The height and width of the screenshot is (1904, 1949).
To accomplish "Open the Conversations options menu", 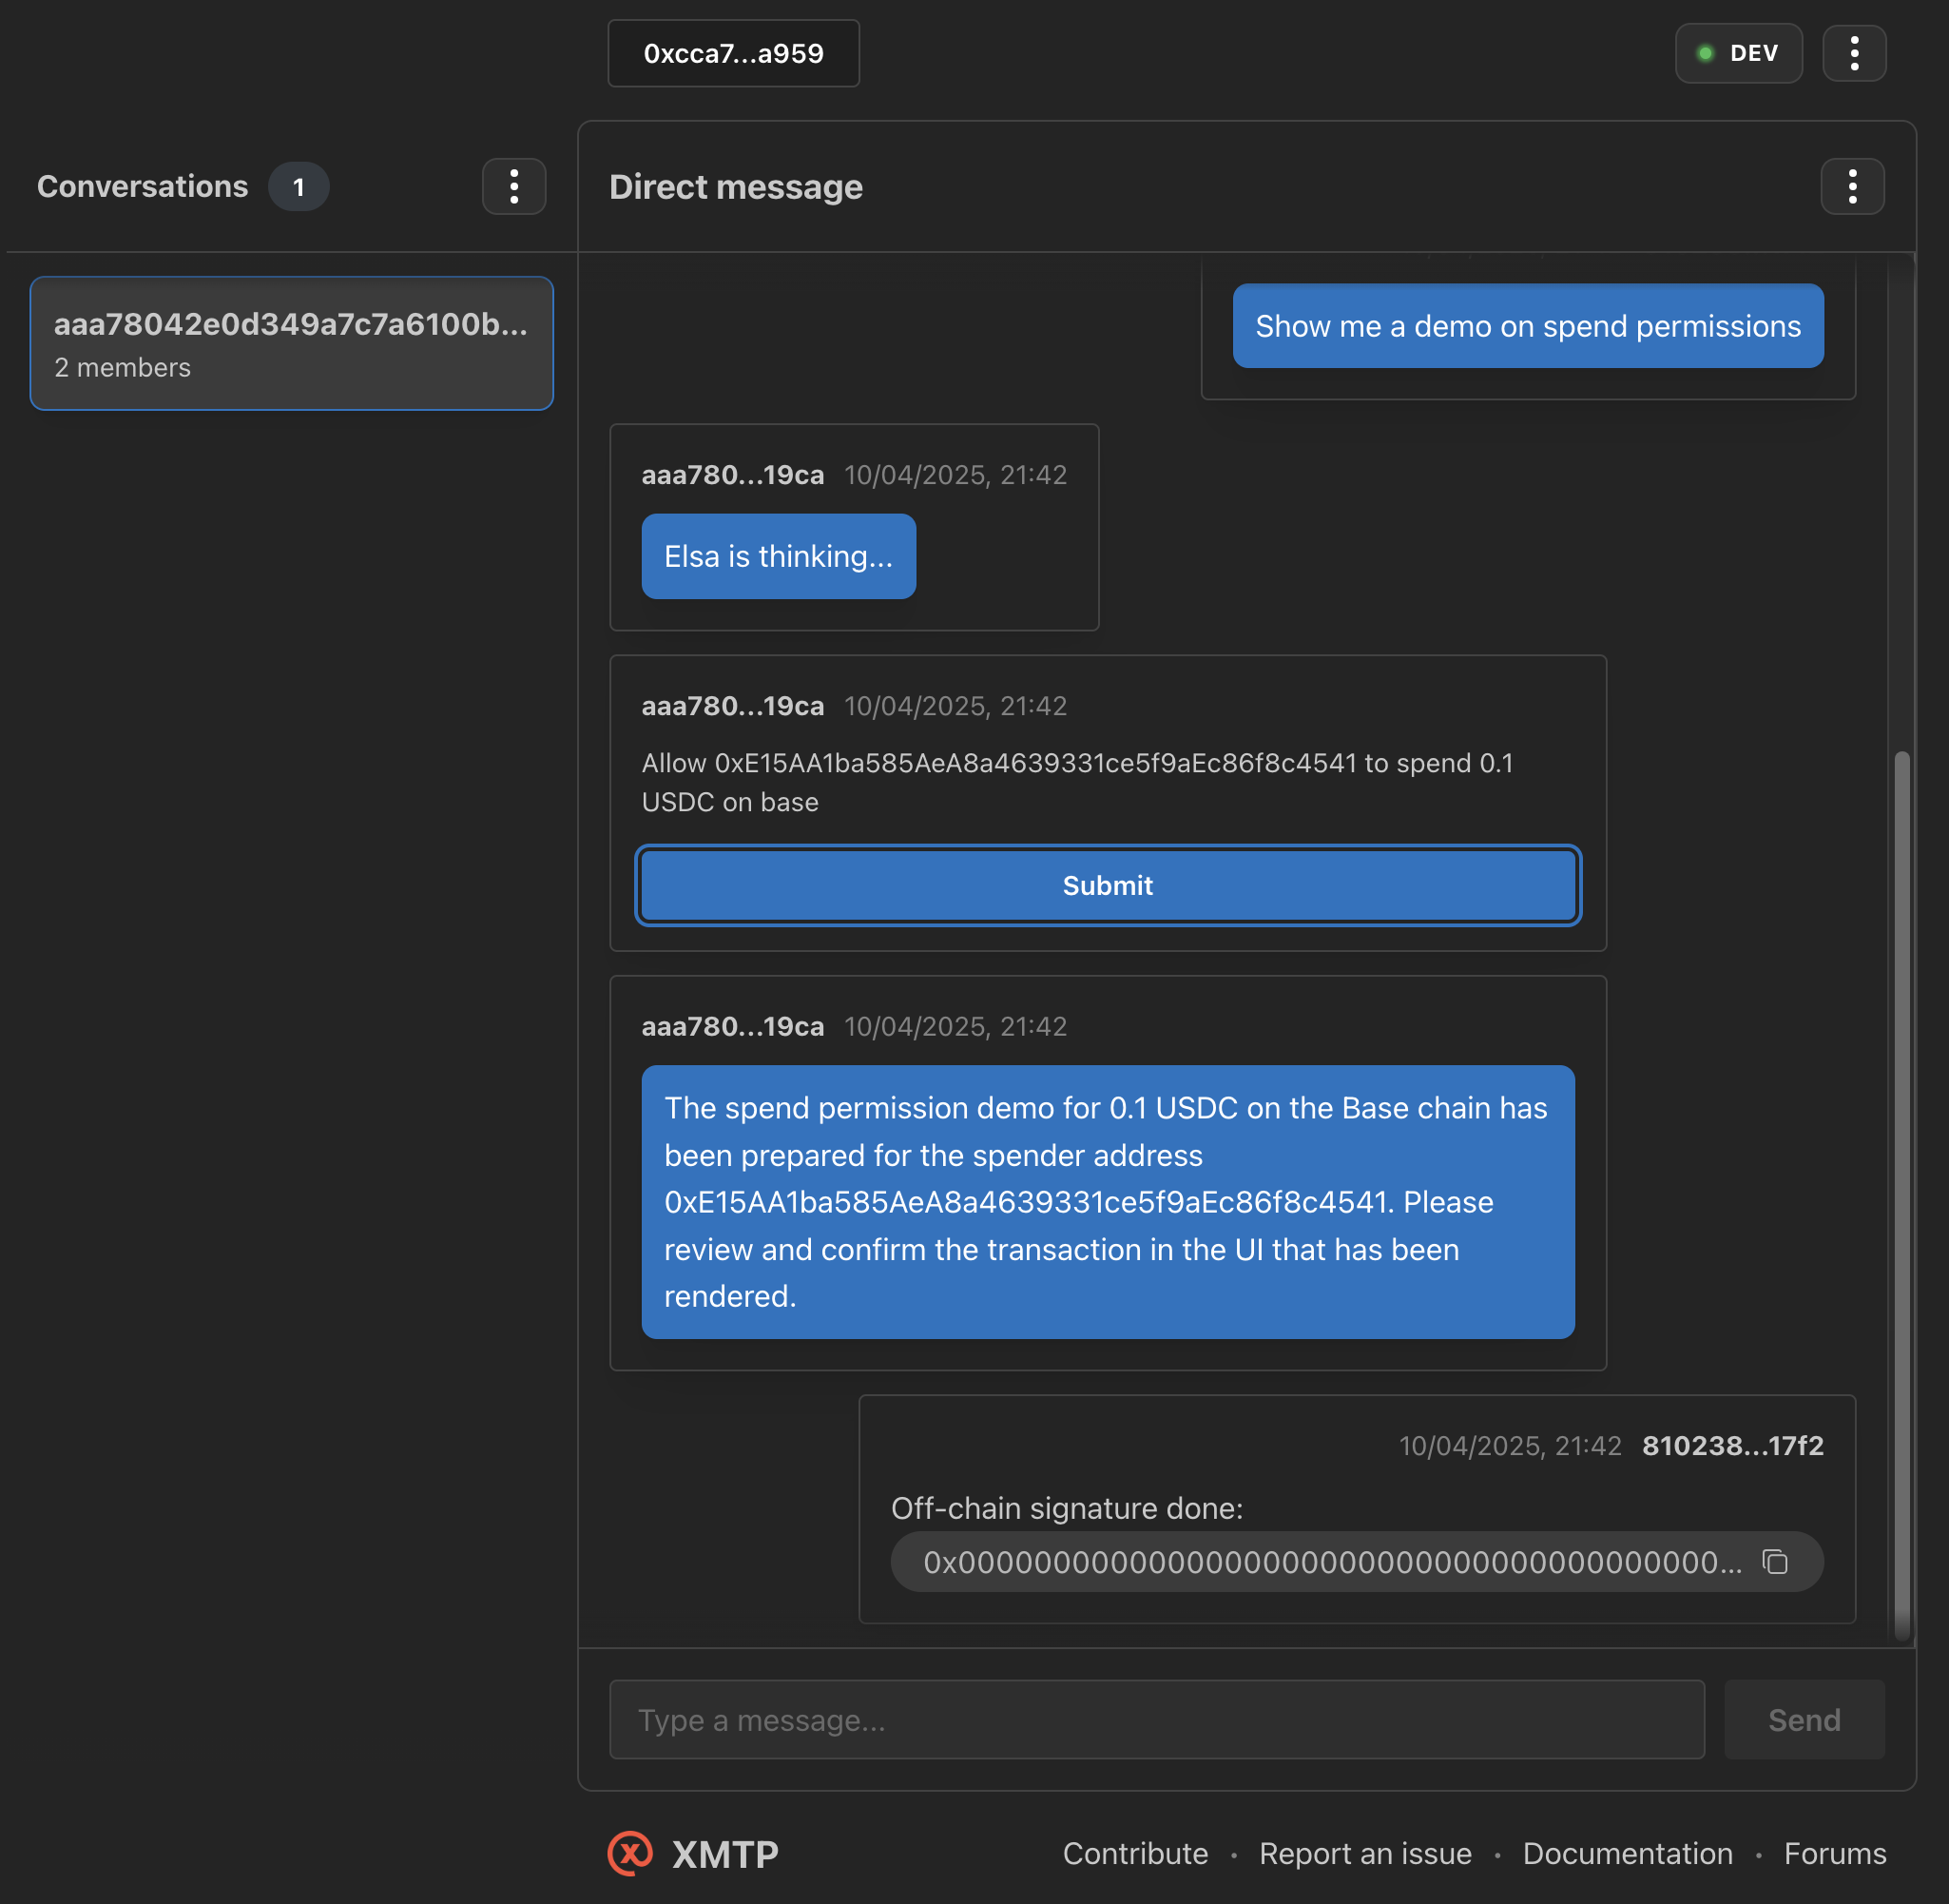I will point(513,186).
